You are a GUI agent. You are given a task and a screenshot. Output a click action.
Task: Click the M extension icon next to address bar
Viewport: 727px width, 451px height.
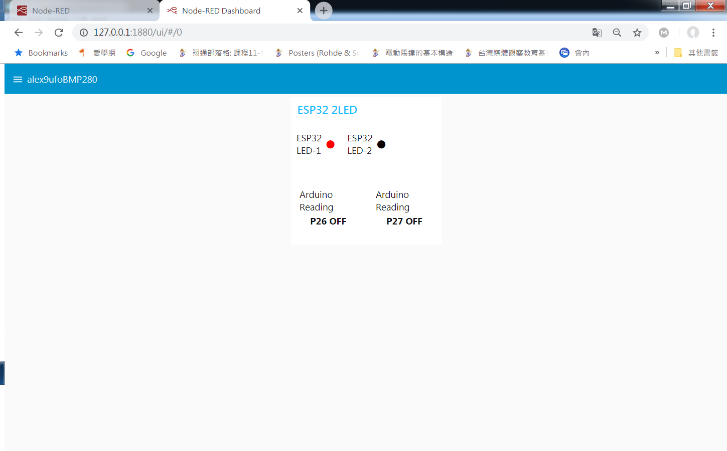pyautogui.click(x=663, y=32)
